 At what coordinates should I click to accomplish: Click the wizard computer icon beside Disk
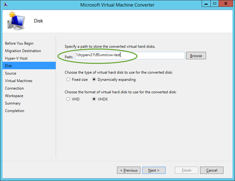point(16,21)
